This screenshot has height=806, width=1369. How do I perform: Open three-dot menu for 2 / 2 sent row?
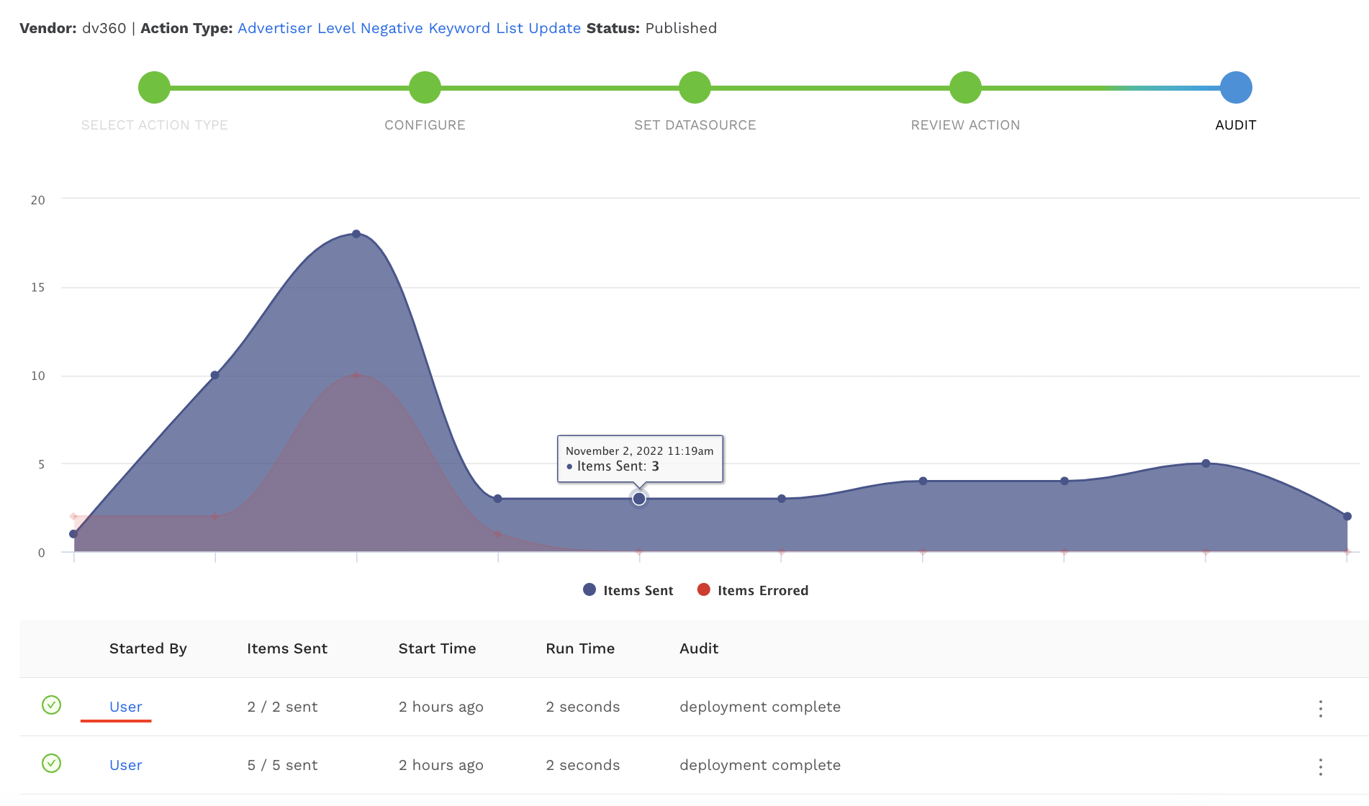[x=1320, y=709]
